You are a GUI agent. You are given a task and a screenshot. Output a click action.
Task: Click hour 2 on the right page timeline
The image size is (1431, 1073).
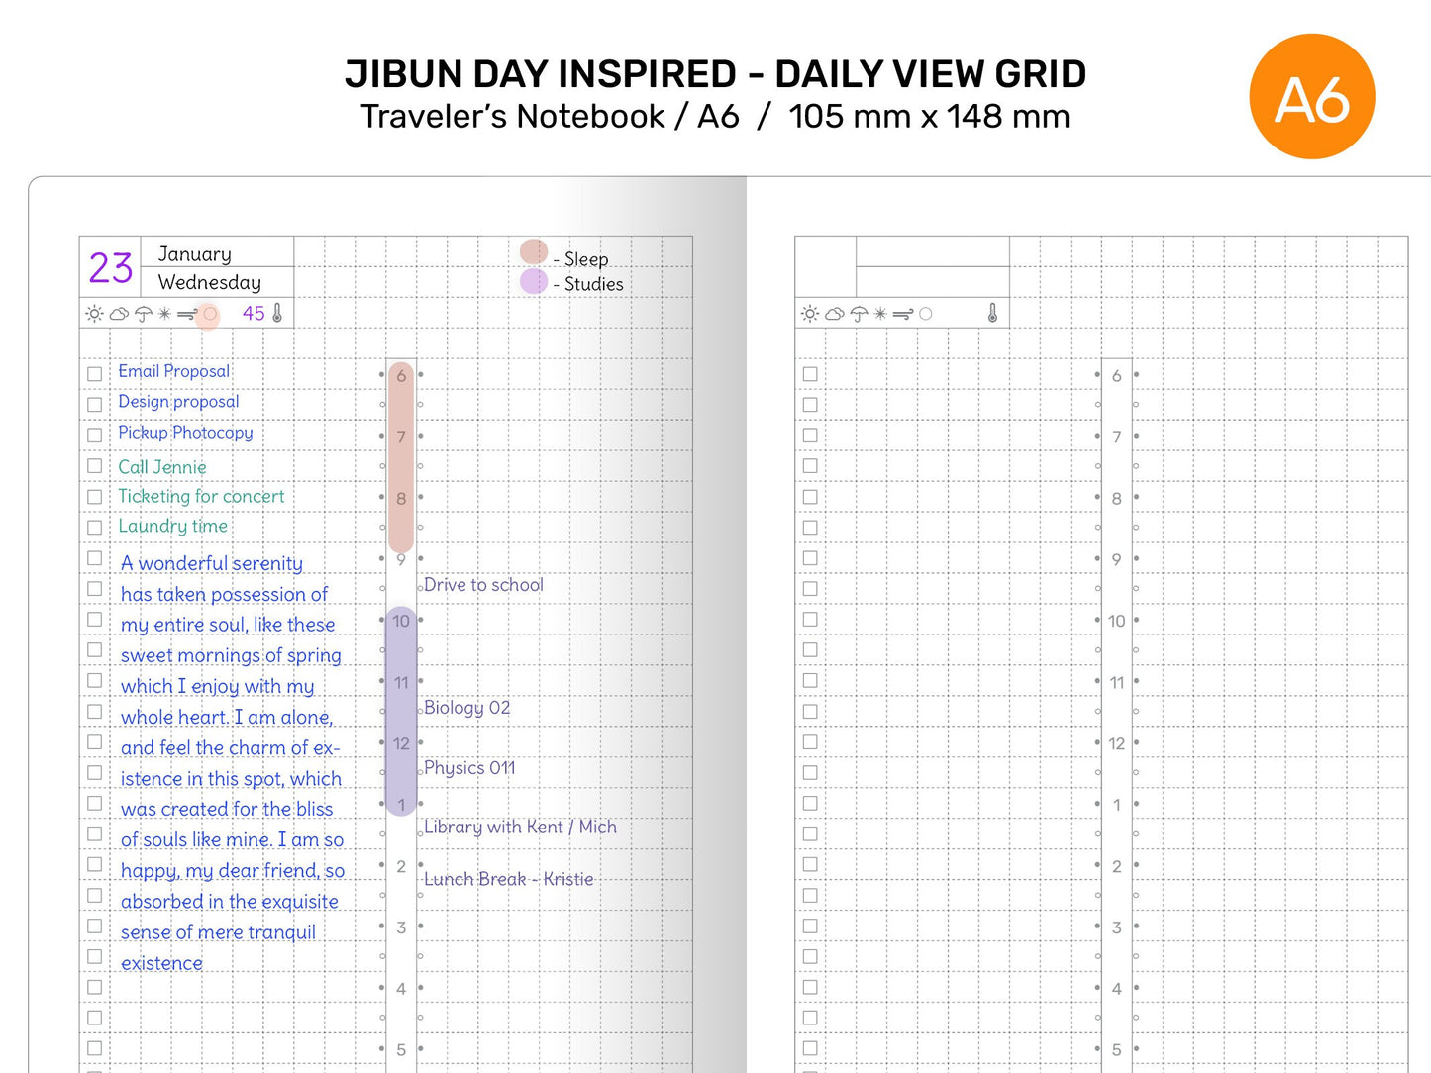(1117, 866)
